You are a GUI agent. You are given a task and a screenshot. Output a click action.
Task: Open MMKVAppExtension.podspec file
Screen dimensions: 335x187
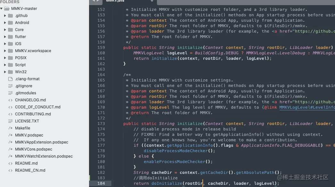(41, 142)
